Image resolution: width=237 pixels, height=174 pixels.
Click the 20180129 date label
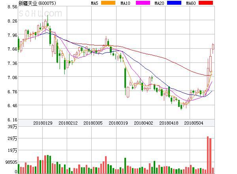[x=43, y=123]
